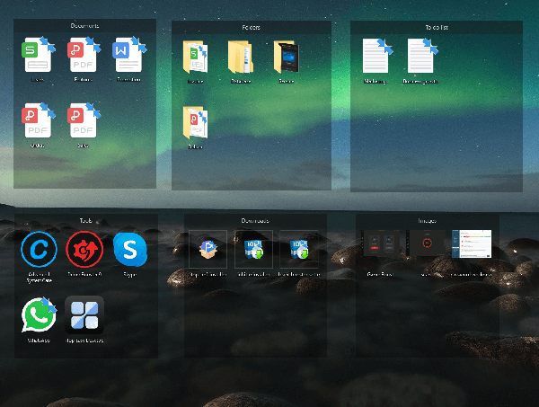Select the Downloads box title
539x407 pixels.
click(x=255, y=221)
